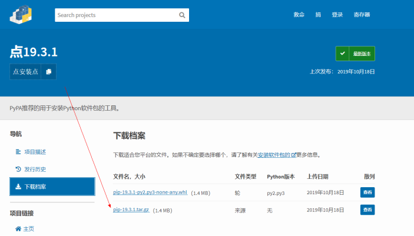The height and width of the screenshot is (236, 414).
Task: Click the download arrow icon in sidebar
Action: point(18,187)
